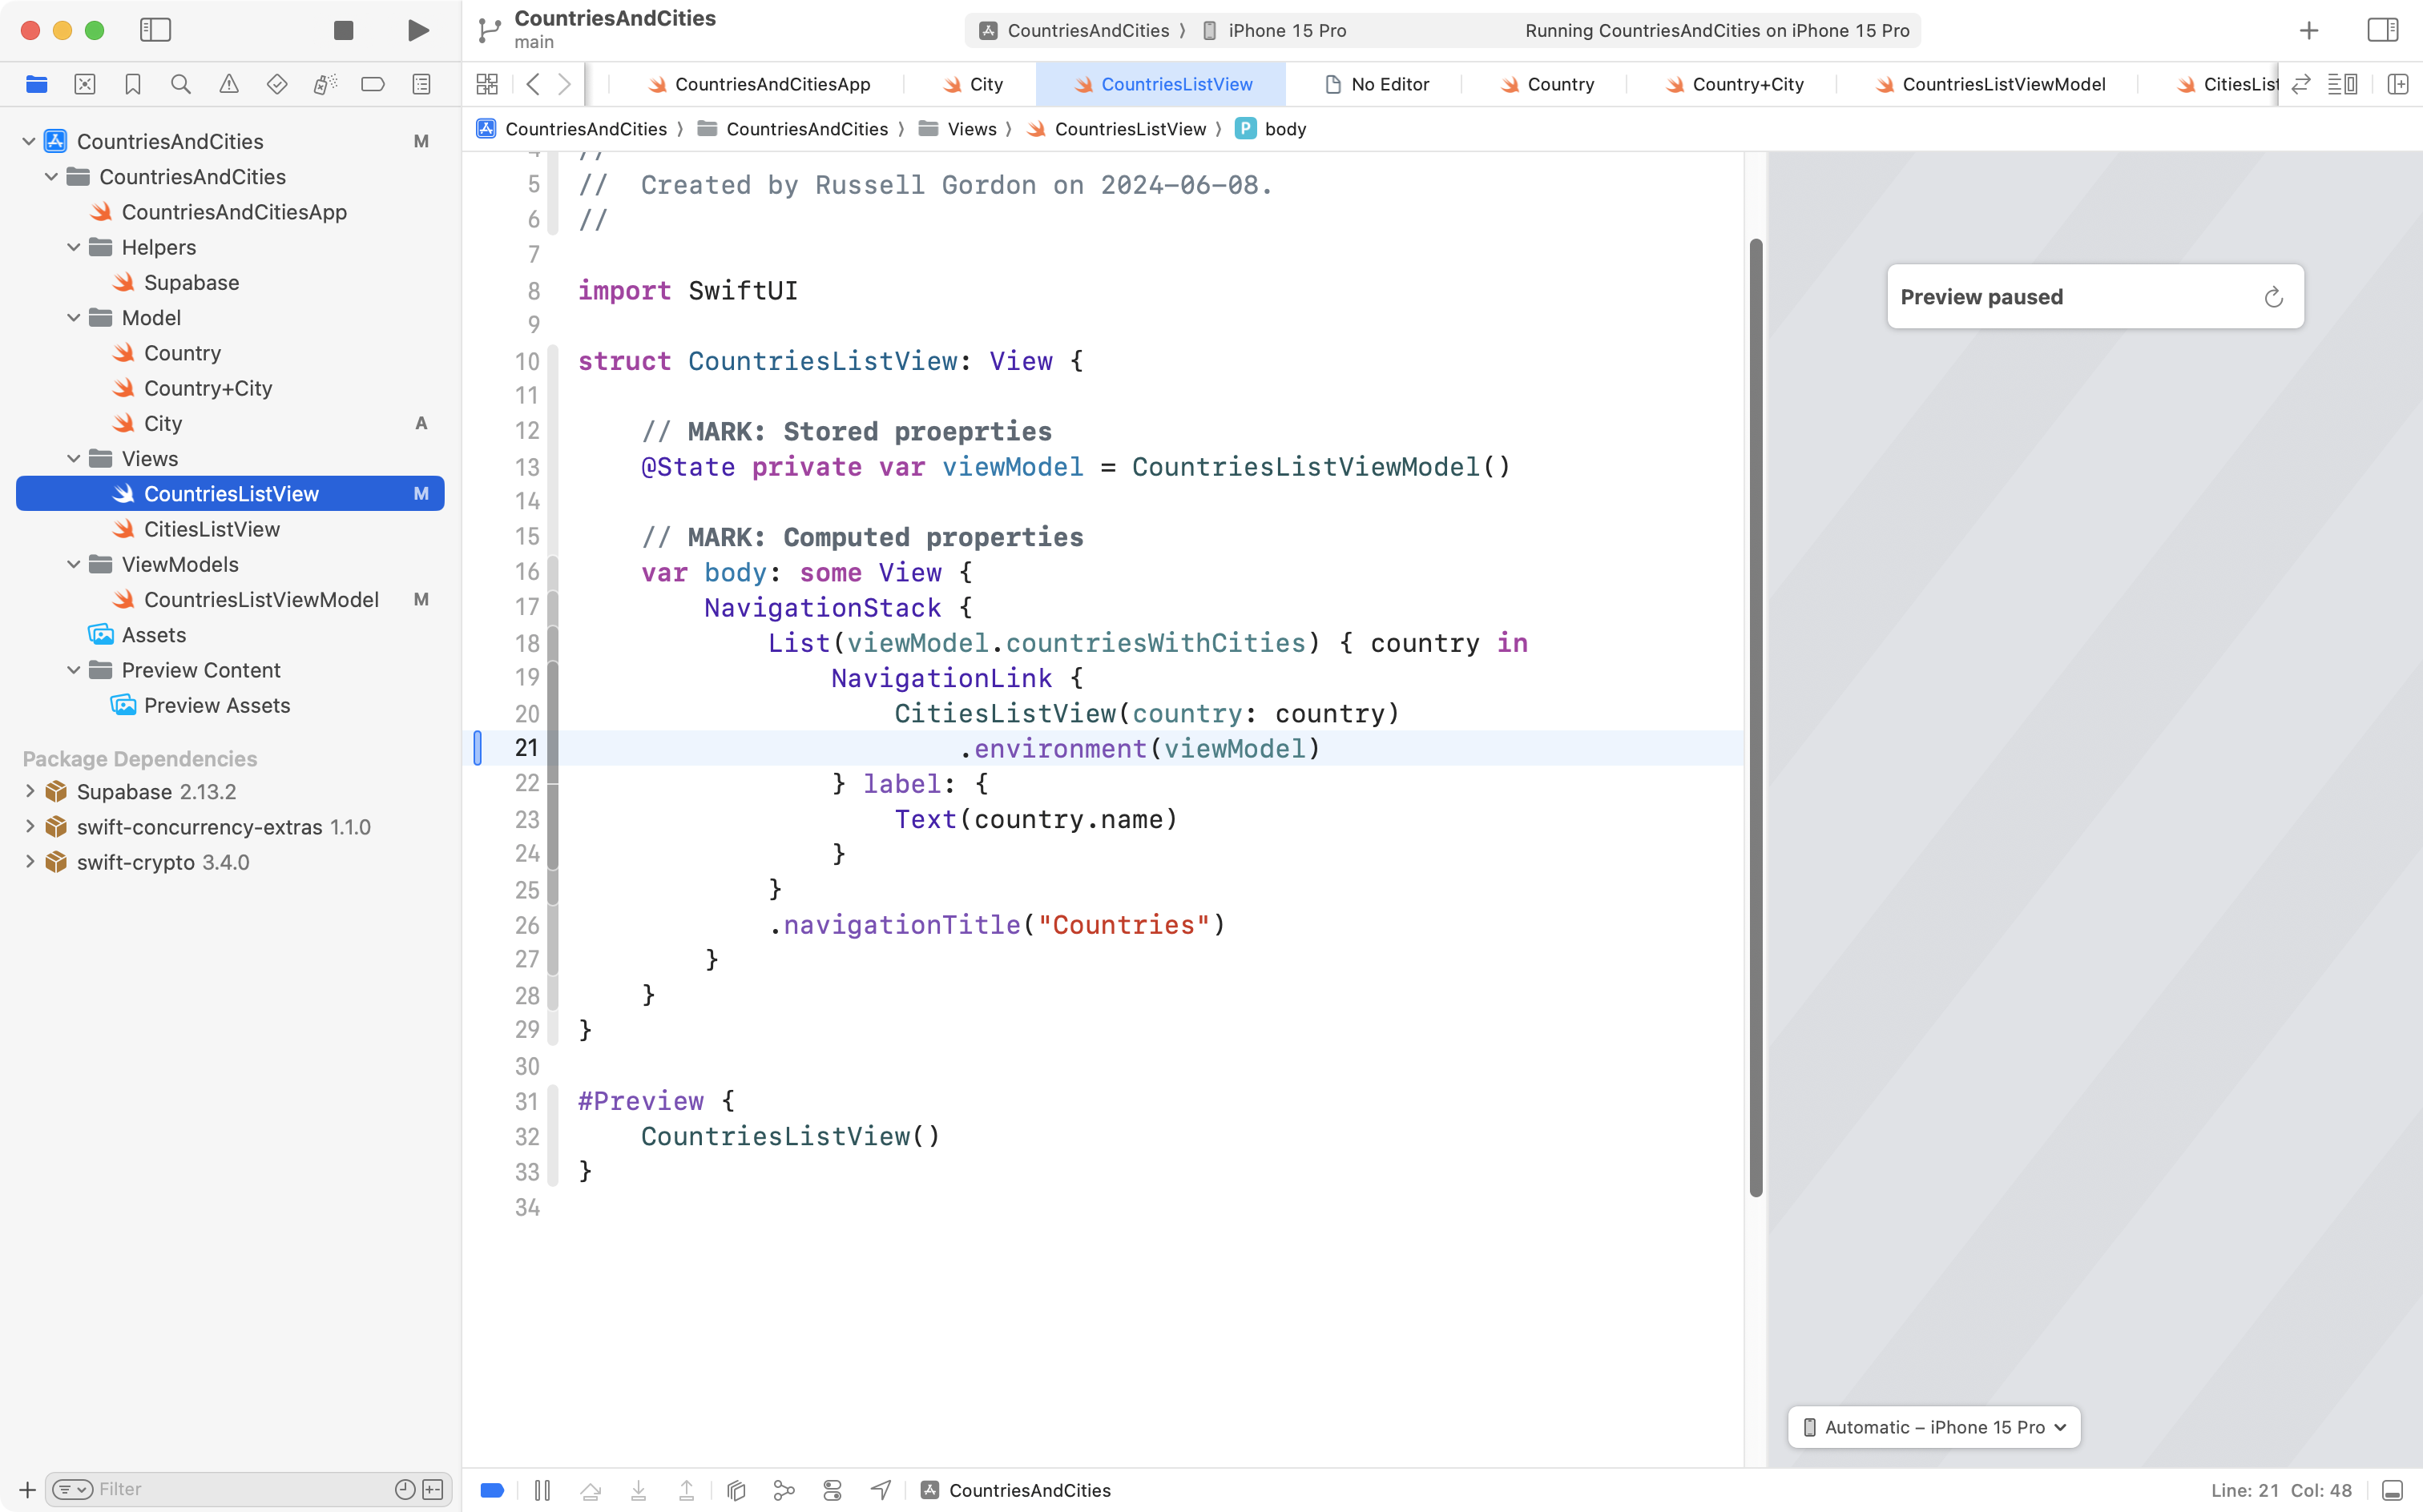Open Automatic – iPhone 15 Pro dropdown
2423x1512 pixels.
tap(1933, 1427)
